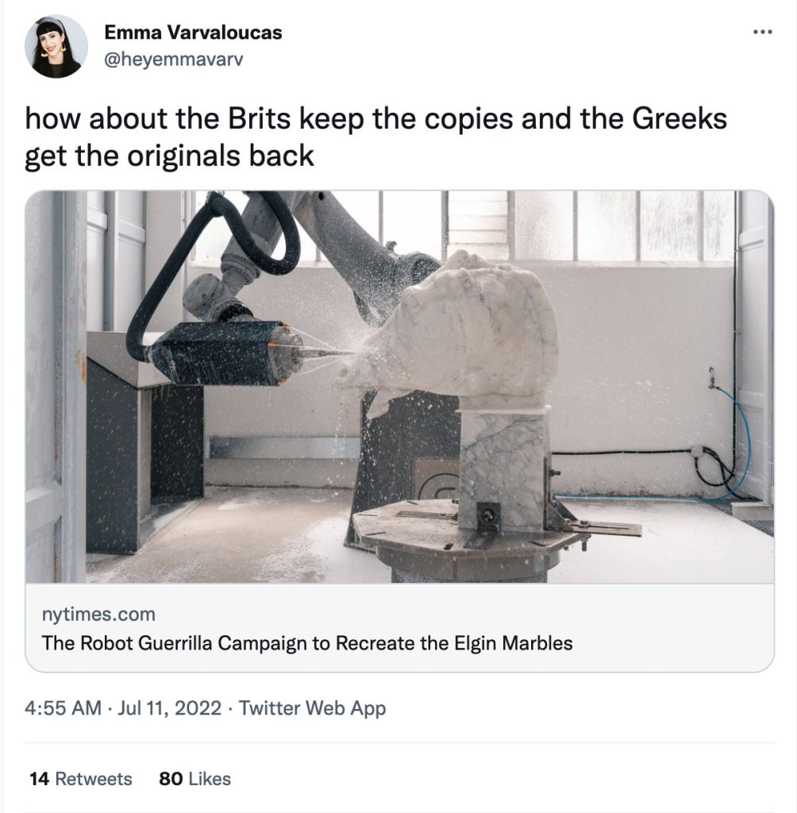Open the Robot Guerrilla Campaign article headline
The width and height of the screenshot is (797, 813).
click(307, 643)
